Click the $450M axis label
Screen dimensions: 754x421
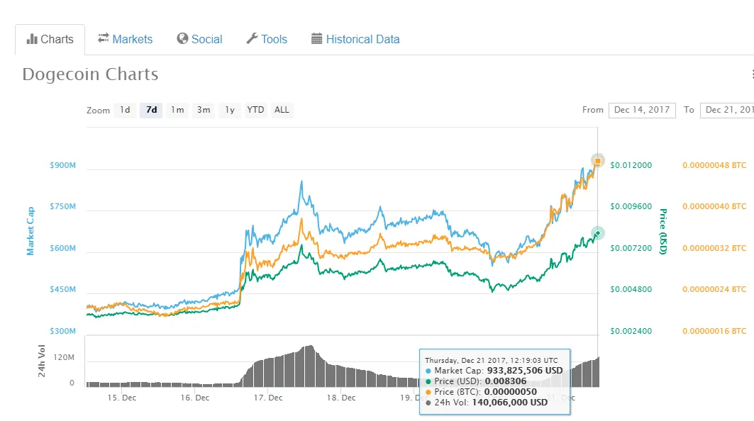63,289
